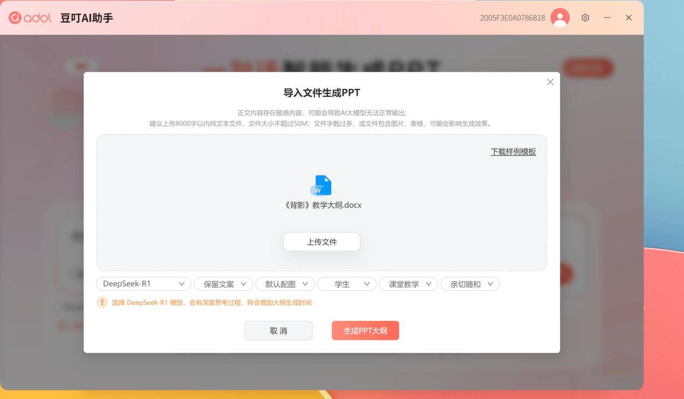684x399 pixels.
Task: Click 取消 to cancel import
Action: 278,331
